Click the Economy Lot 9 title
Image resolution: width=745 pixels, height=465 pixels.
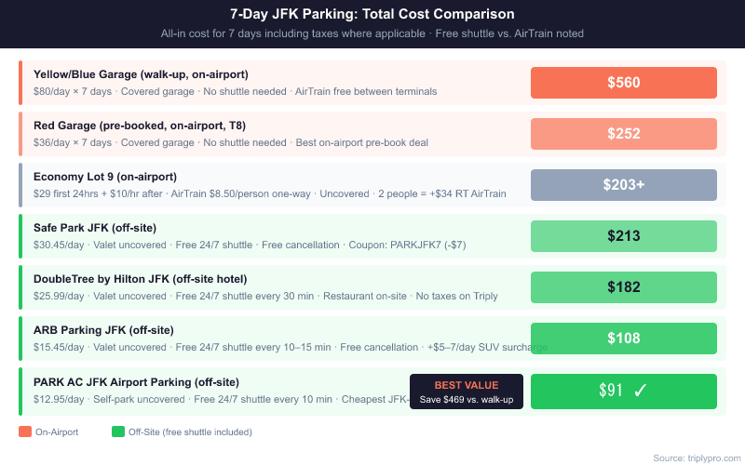point(105,177)
